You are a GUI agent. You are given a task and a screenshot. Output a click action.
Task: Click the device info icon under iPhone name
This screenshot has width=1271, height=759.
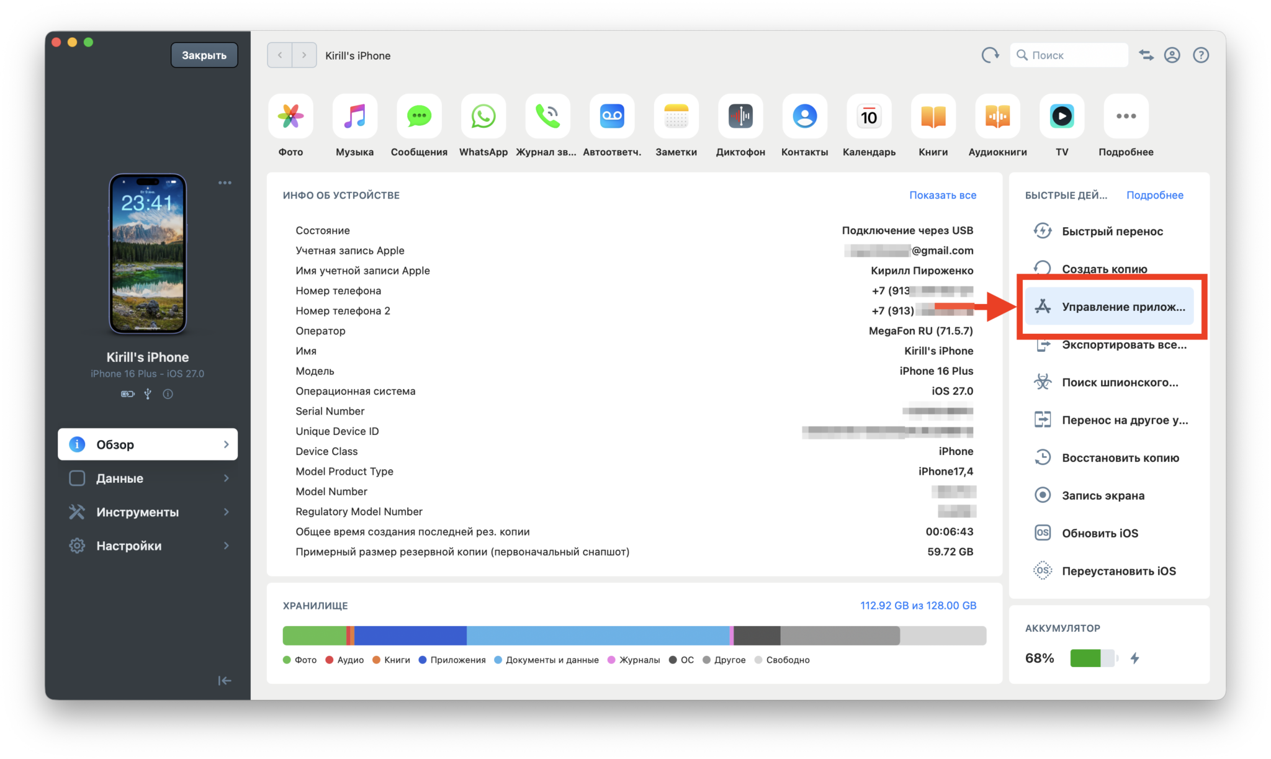click(168, 393)
